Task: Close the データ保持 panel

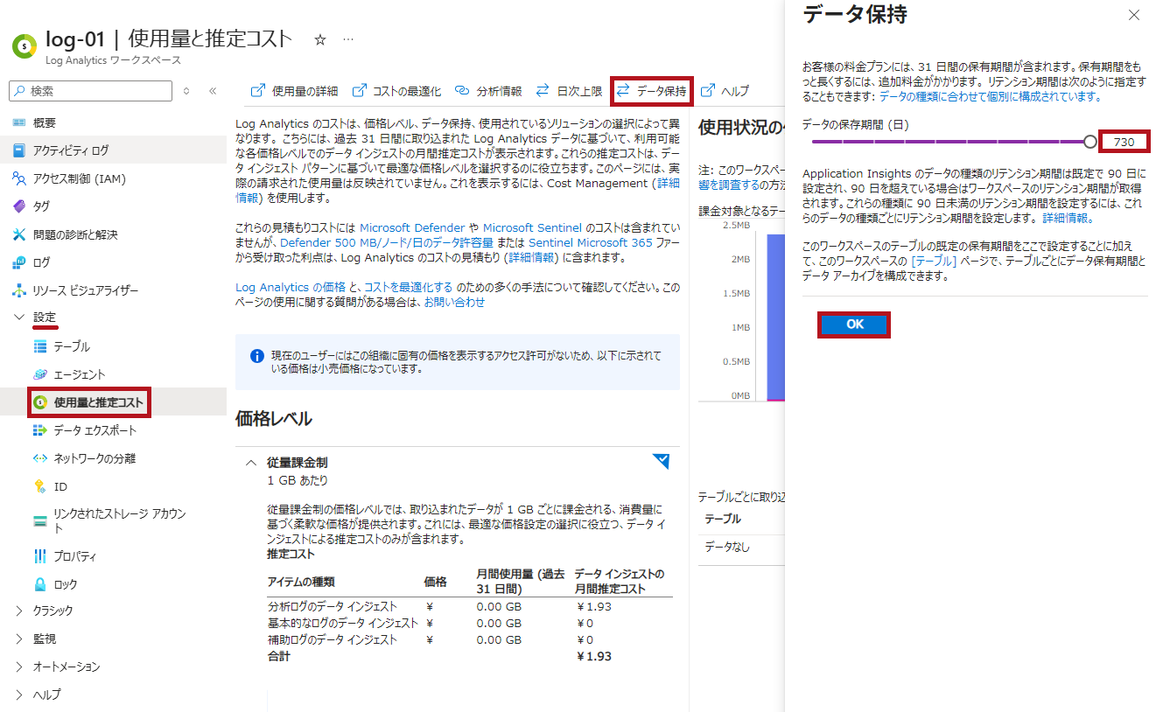Action: tap(1134, 15)
